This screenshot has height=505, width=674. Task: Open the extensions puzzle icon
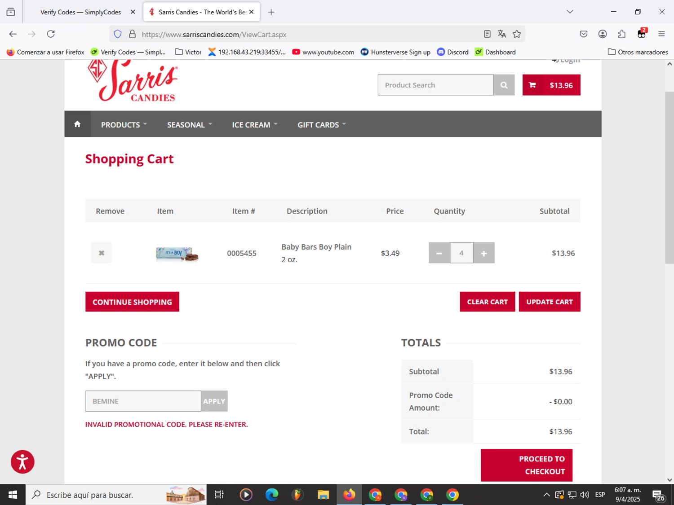click(622, 34)
